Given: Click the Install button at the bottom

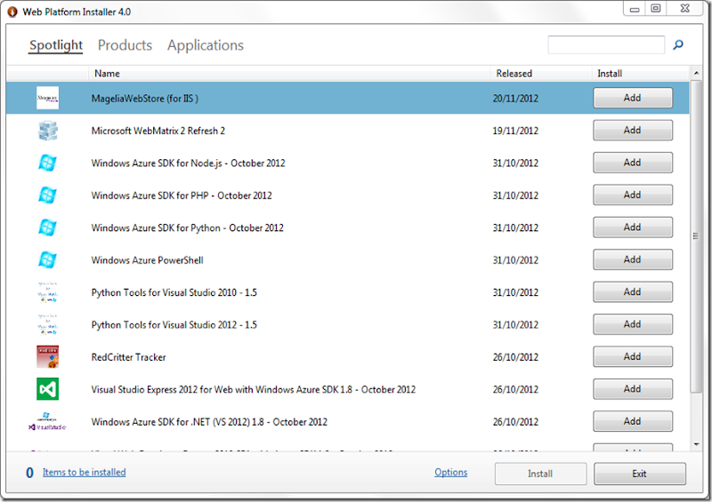Looking at the screenshot, I should tap(540, 474).
